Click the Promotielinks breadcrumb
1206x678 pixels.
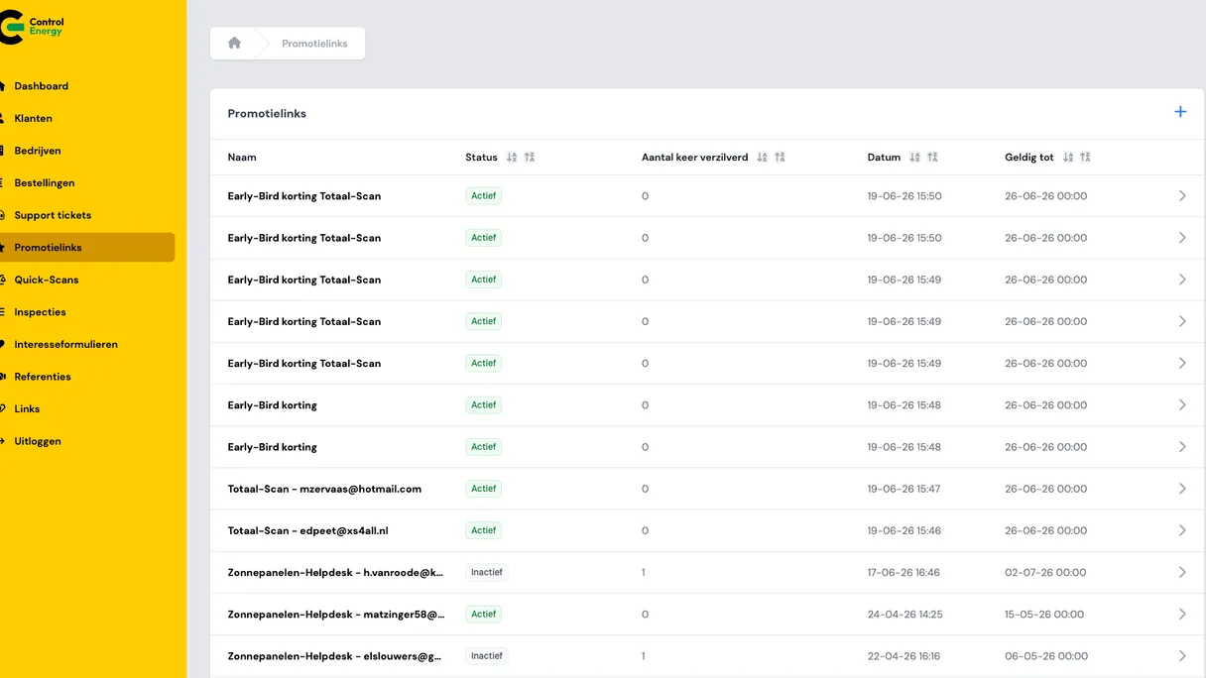click(x=314, y=44)
